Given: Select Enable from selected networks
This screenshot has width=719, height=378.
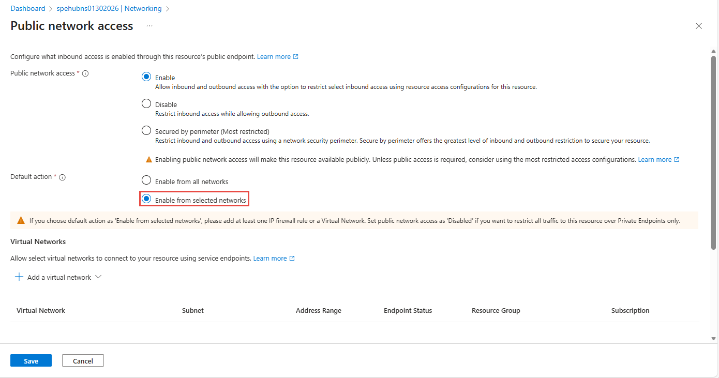Looking at the screenshot, I should tap(146, 199).
